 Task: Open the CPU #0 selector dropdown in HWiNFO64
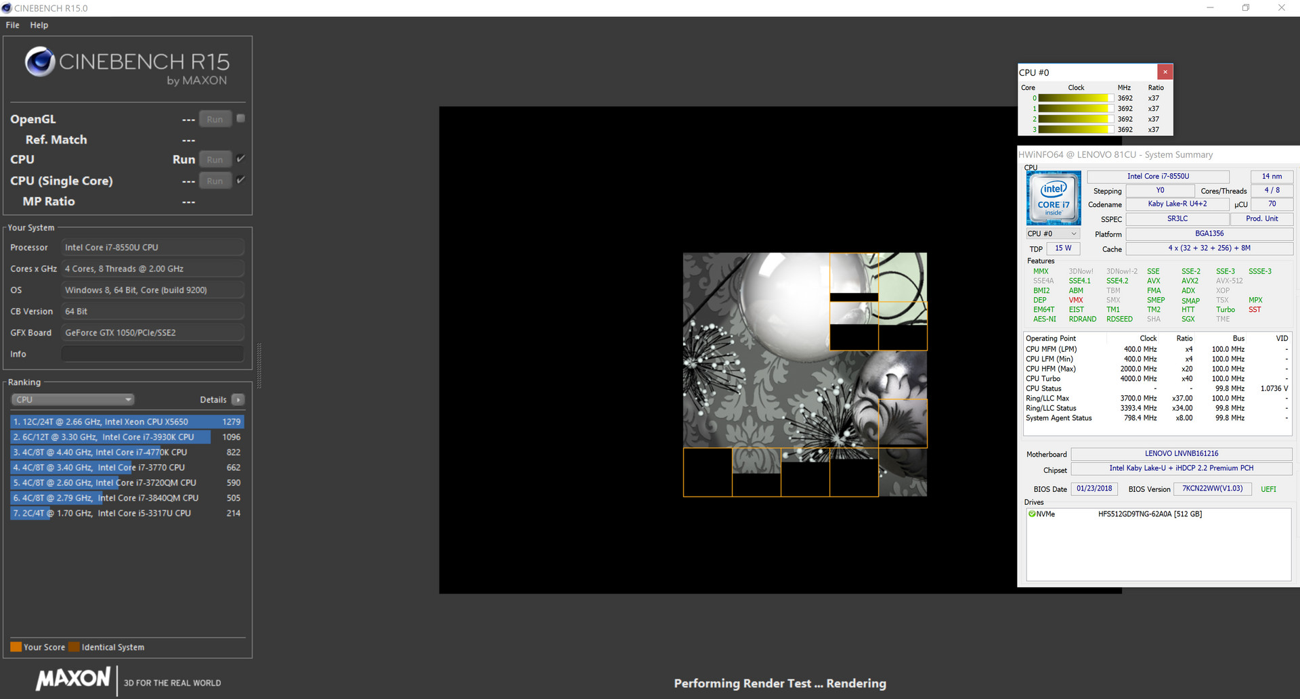[x=1053, y=234]
